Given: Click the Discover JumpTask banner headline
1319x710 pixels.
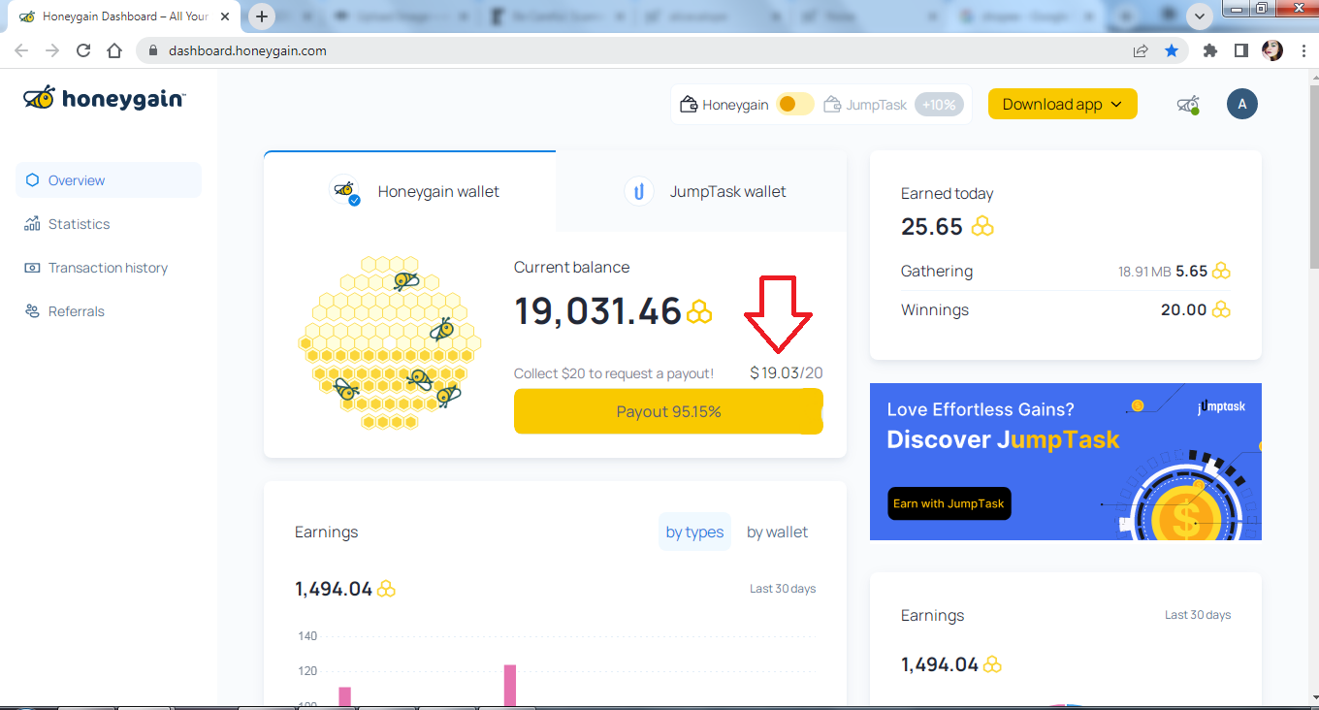Looking at the screenshot, I should 1003,439.
